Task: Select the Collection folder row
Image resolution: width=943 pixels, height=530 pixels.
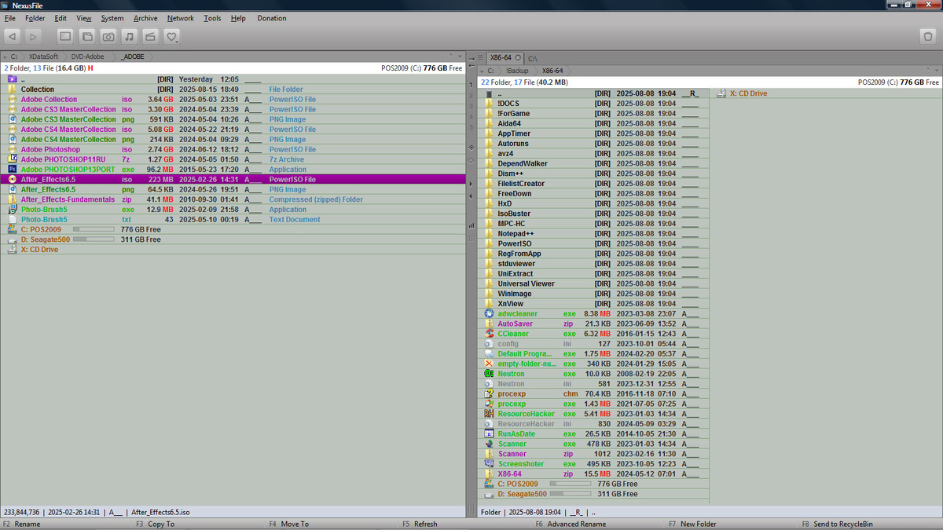Action: (233, 90)
